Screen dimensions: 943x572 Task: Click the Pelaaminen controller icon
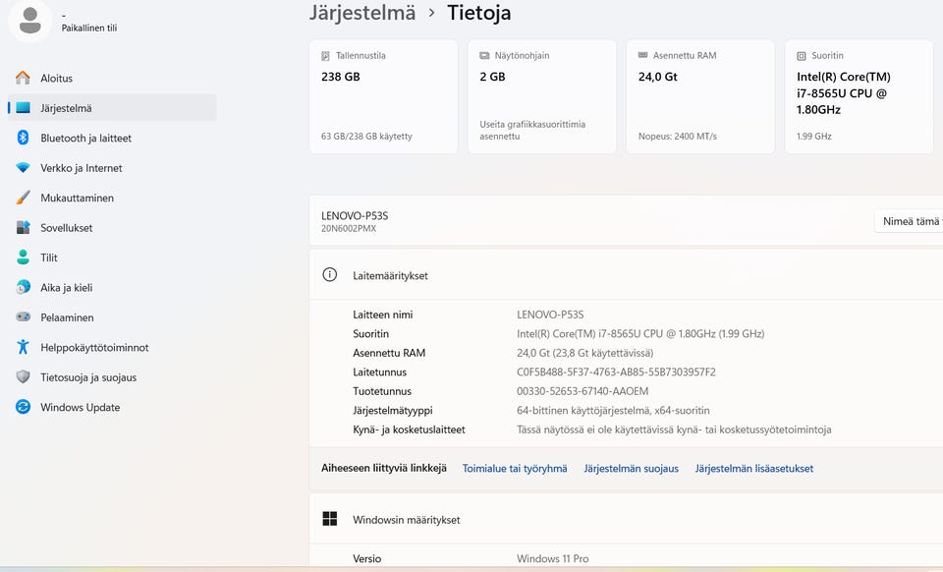tap(24, 317)
